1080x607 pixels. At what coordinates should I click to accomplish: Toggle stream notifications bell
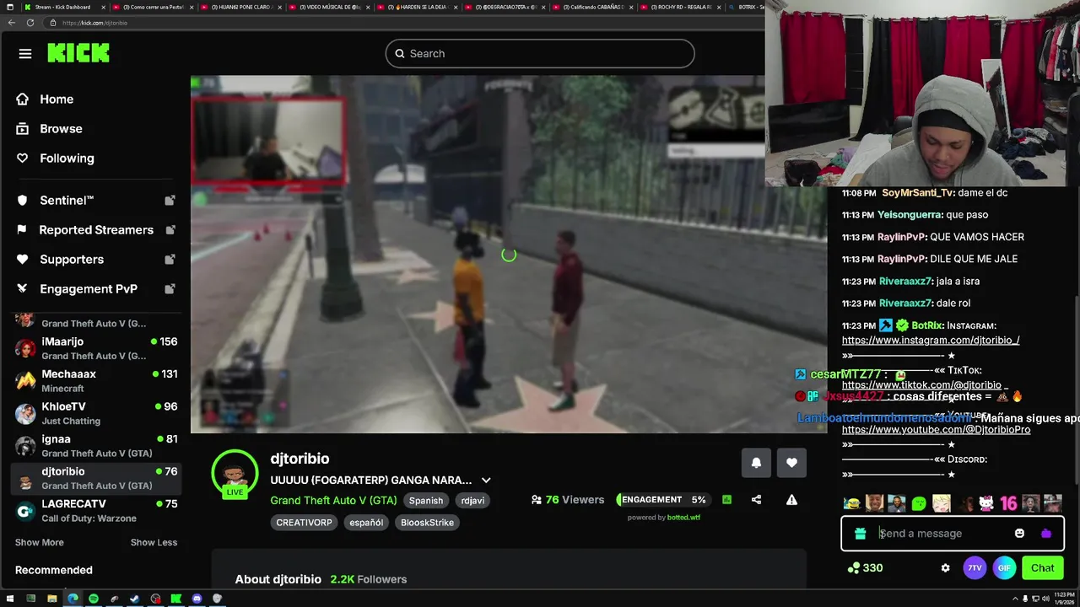pyautogui.click(x=756, y=463)
